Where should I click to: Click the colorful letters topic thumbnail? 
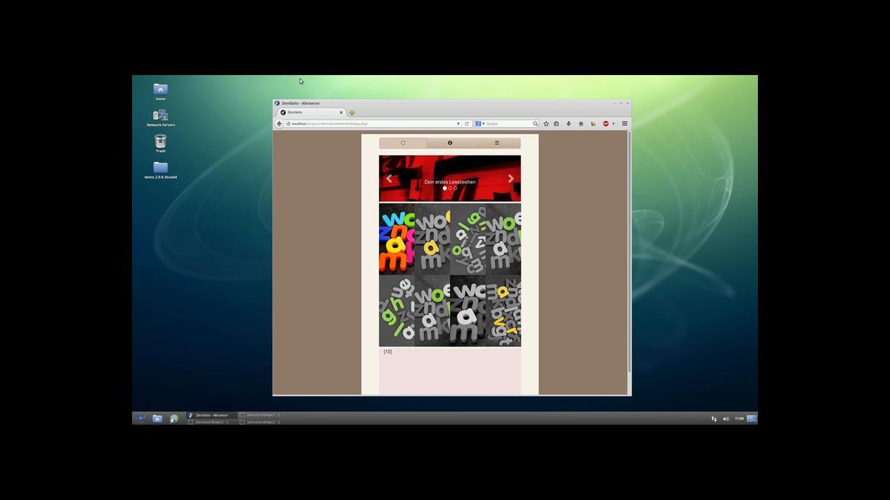click(396, 239)
